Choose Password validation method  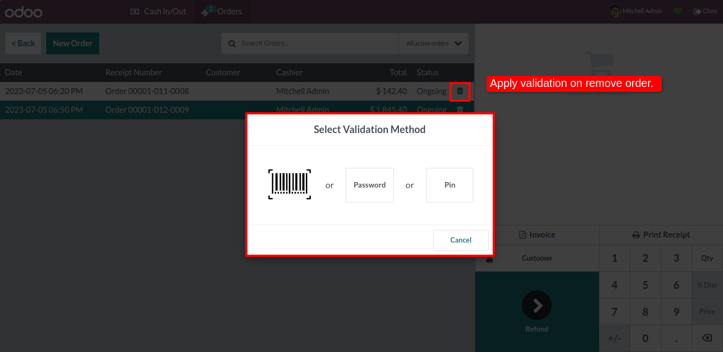click(x=370, y=185)
